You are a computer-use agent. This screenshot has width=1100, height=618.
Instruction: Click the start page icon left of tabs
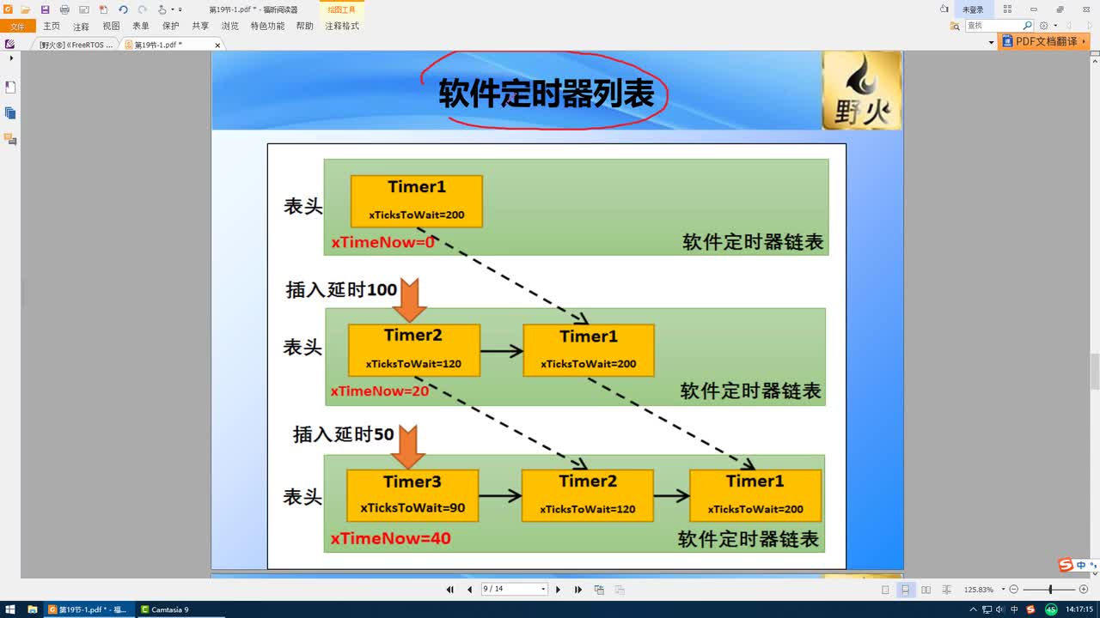point(10,45)
